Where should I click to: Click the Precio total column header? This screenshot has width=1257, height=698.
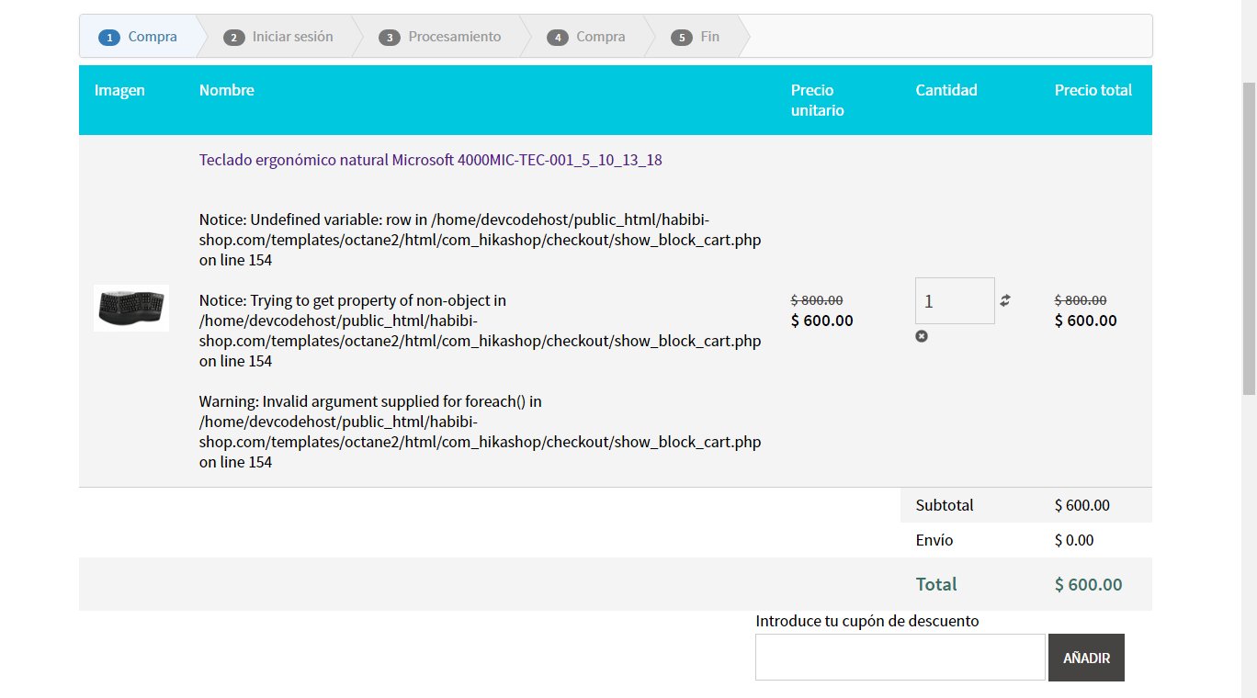click(1093, 90)
